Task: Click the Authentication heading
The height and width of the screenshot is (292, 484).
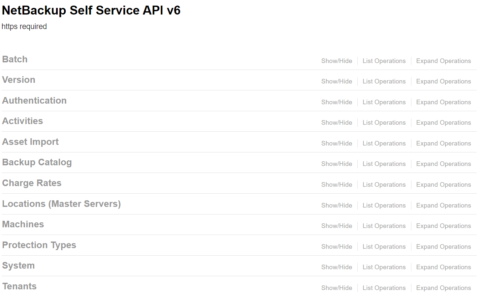Action: pyautogui.click(x=34, y=101)
